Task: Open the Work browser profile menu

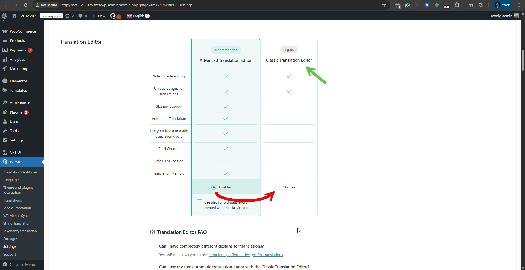Action: [503, 5]
